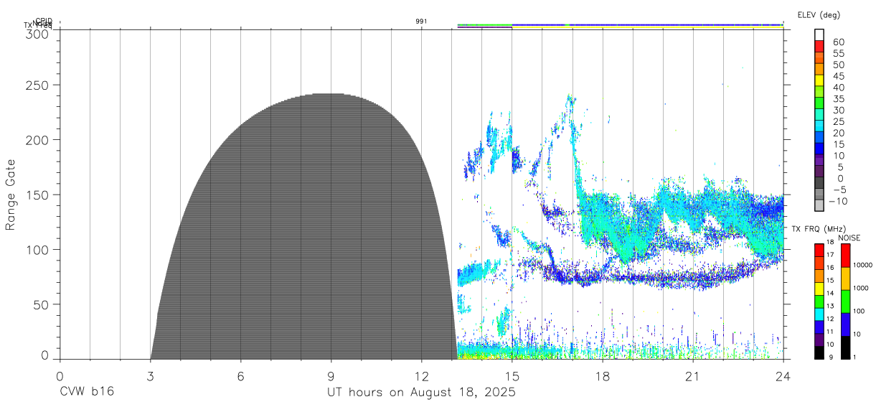
Task: Select the green ELEV swatch between 35 and 30
Action: pyautogui.click(x=819, y=103)
